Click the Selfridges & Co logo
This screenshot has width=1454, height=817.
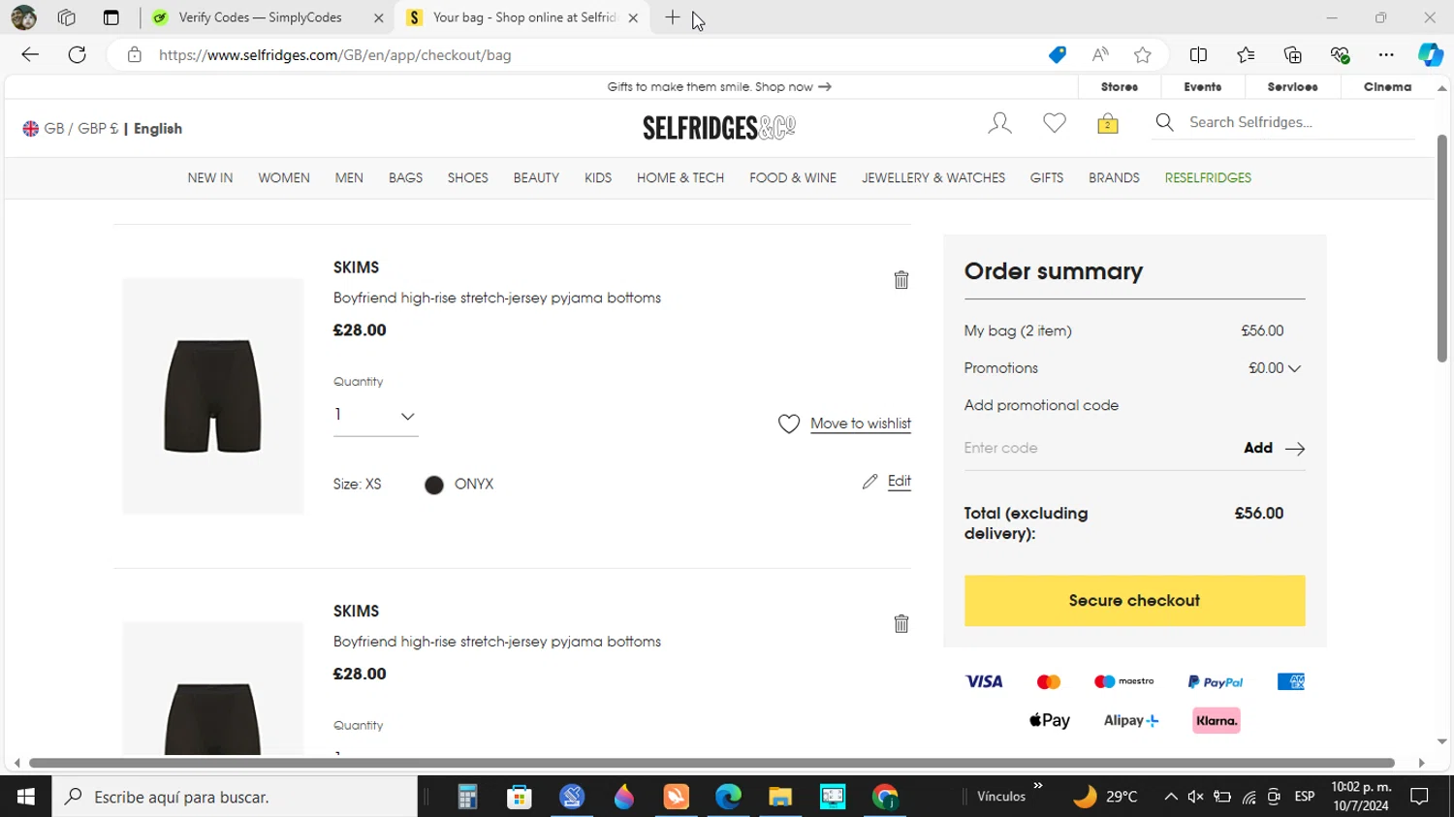tap(719, 127)
